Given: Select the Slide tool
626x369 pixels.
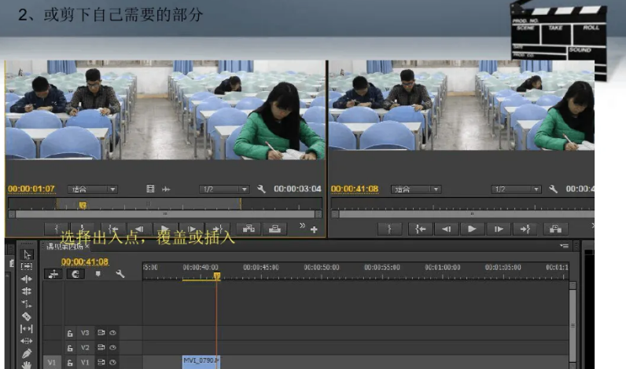Looking at the screenshot, I should point(27,341).
